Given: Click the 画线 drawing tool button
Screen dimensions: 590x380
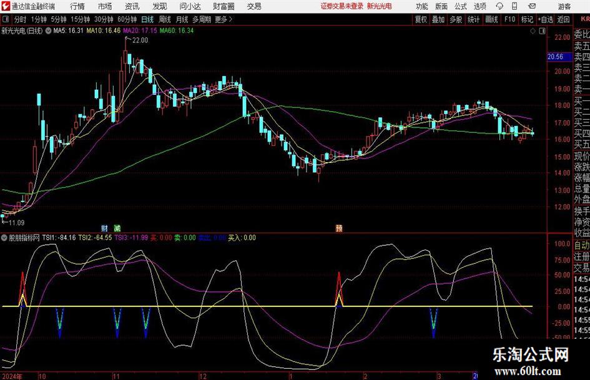Looking at the screenshot, I should 491,19.
